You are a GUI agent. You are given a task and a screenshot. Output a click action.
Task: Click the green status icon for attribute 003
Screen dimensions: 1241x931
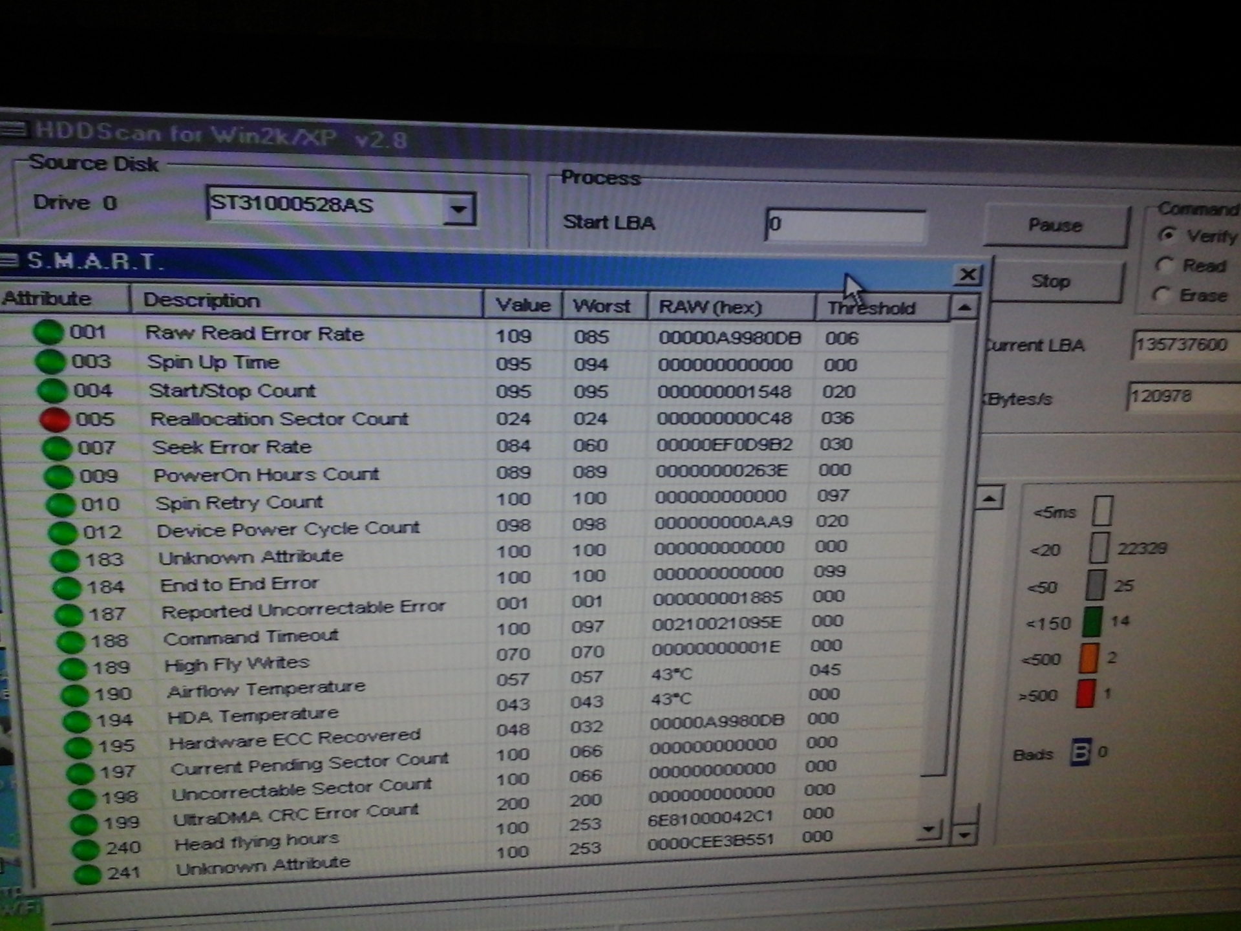pyautogui.click(x=50, y=361)
